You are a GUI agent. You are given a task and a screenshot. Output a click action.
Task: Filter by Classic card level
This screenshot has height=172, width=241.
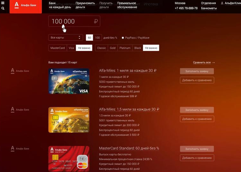click(102, 48)
